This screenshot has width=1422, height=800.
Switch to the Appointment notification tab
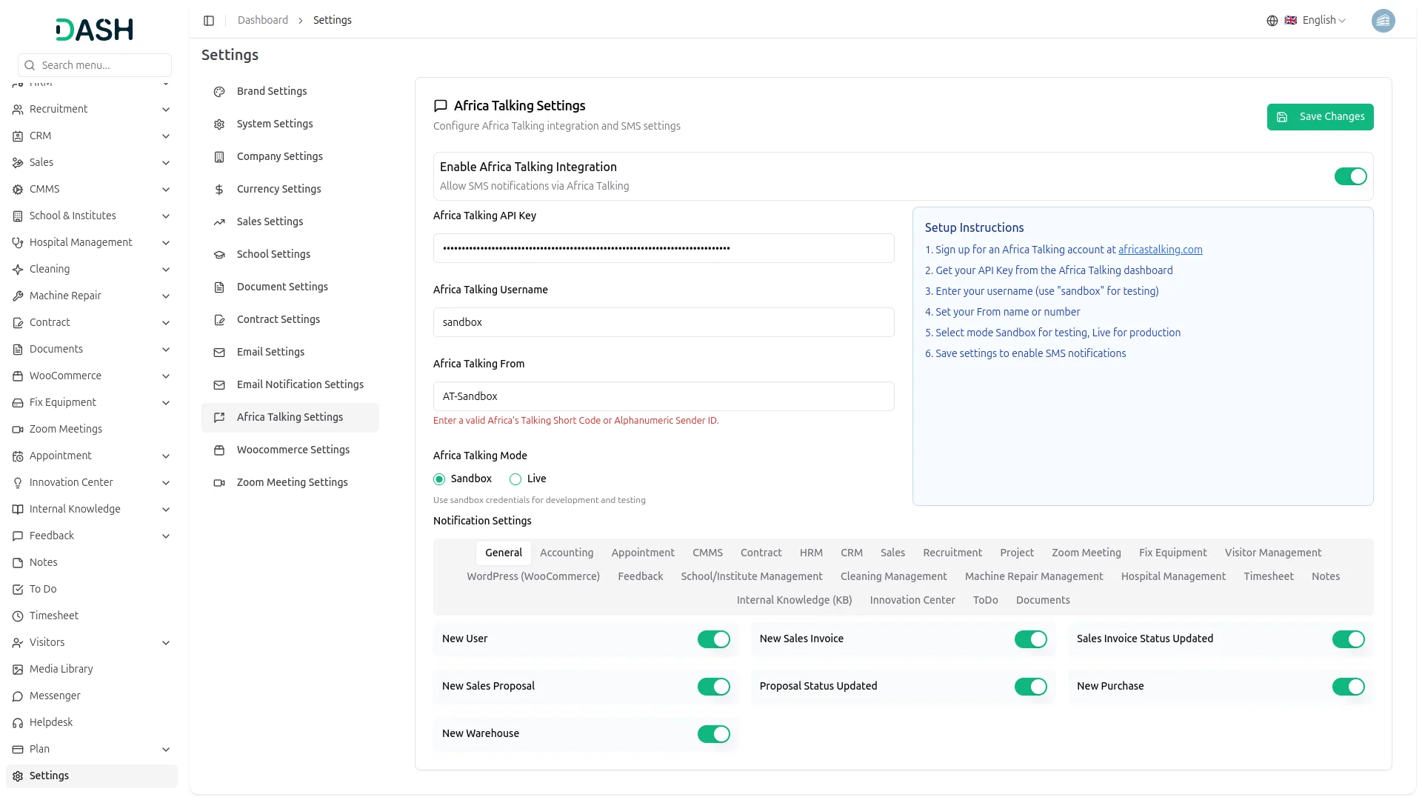click(x=643, y=553)
